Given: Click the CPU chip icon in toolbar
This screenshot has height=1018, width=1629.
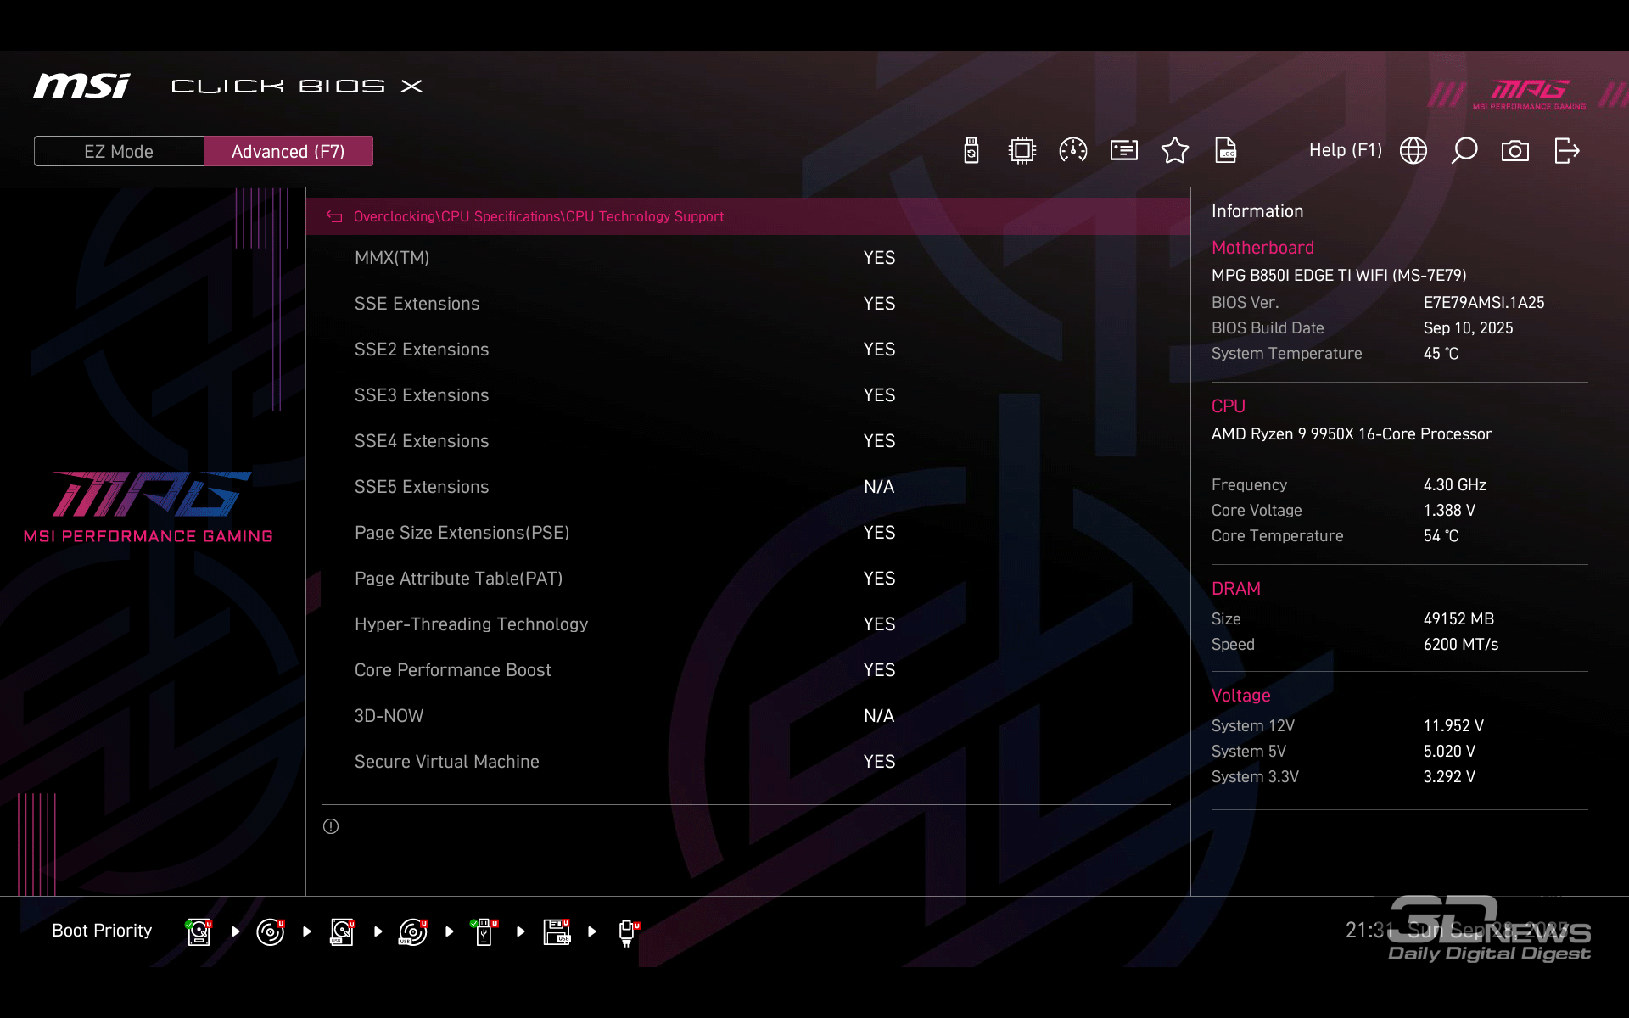Looking at the screenshot, I should coord(1022,151).
